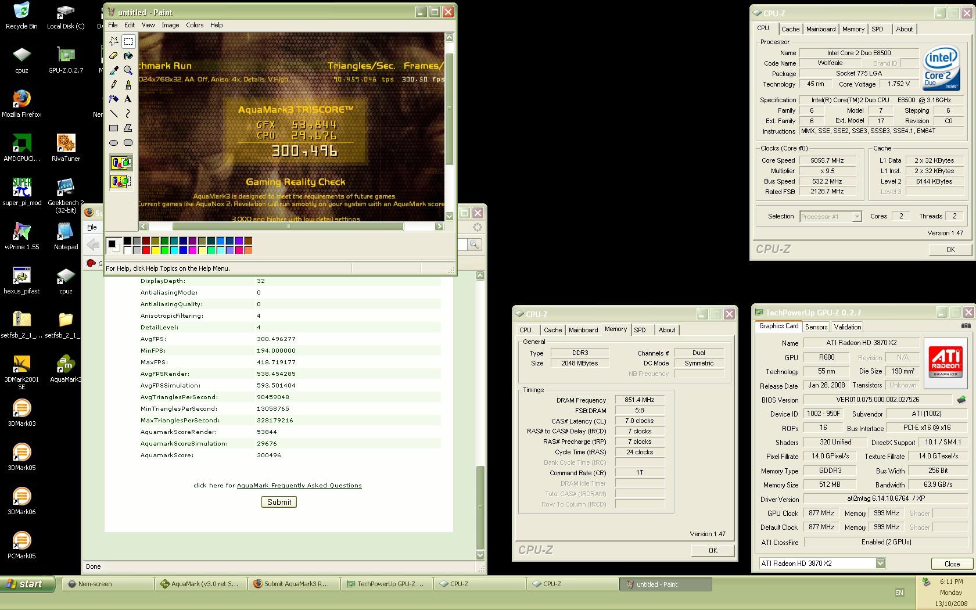Enable opaque selection mode in Paint toolbox
The image size is (976, 610).
121,163
